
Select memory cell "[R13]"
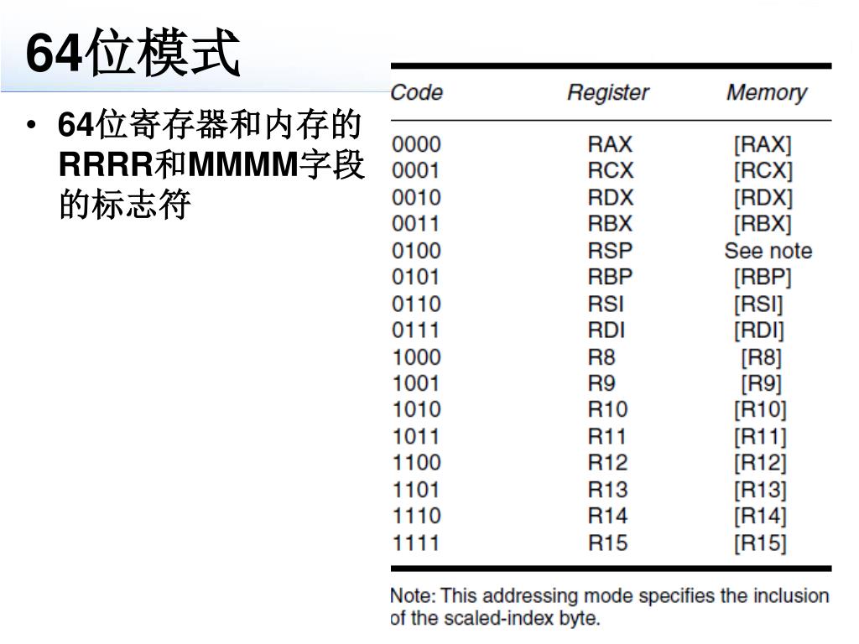760,490
